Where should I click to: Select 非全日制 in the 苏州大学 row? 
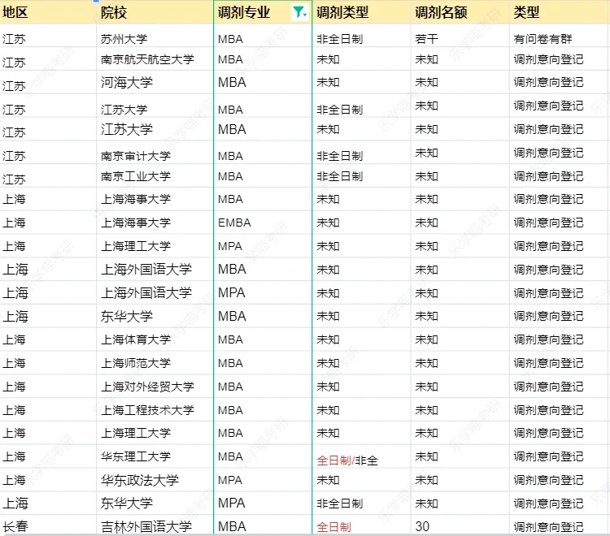(340, 39)
